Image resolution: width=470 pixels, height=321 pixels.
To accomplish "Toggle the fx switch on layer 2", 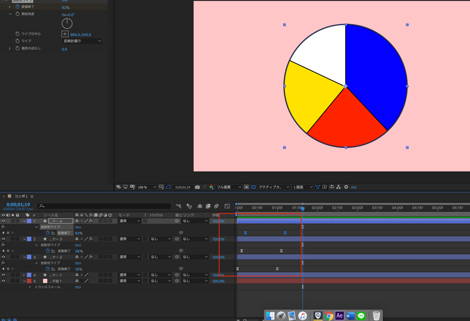I will (91, 239).
